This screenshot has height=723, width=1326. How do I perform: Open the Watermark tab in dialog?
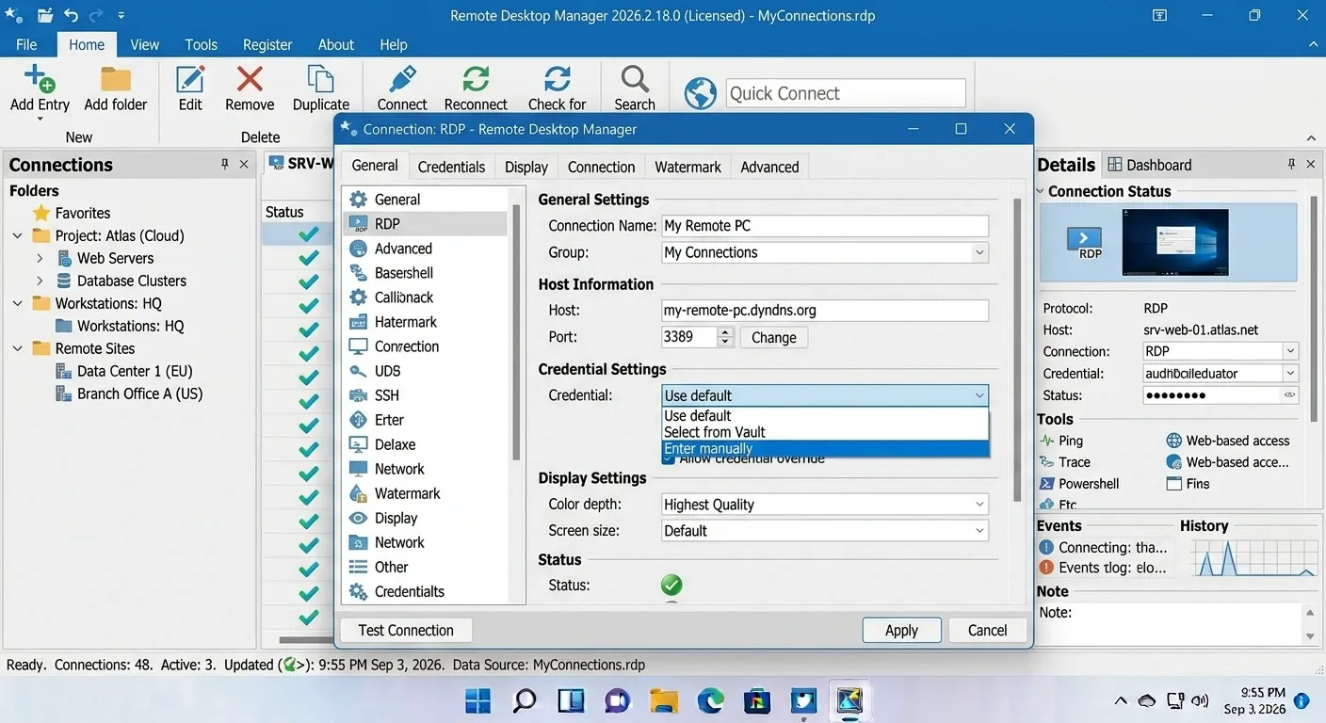(687, 167)
